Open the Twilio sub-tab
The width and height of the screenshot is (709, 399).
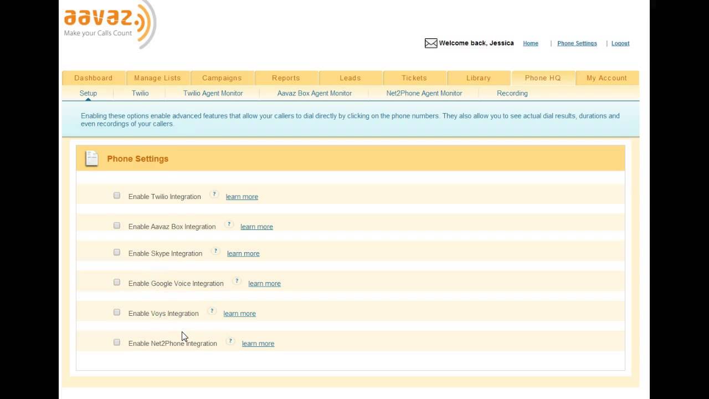[x=140, y=93]
